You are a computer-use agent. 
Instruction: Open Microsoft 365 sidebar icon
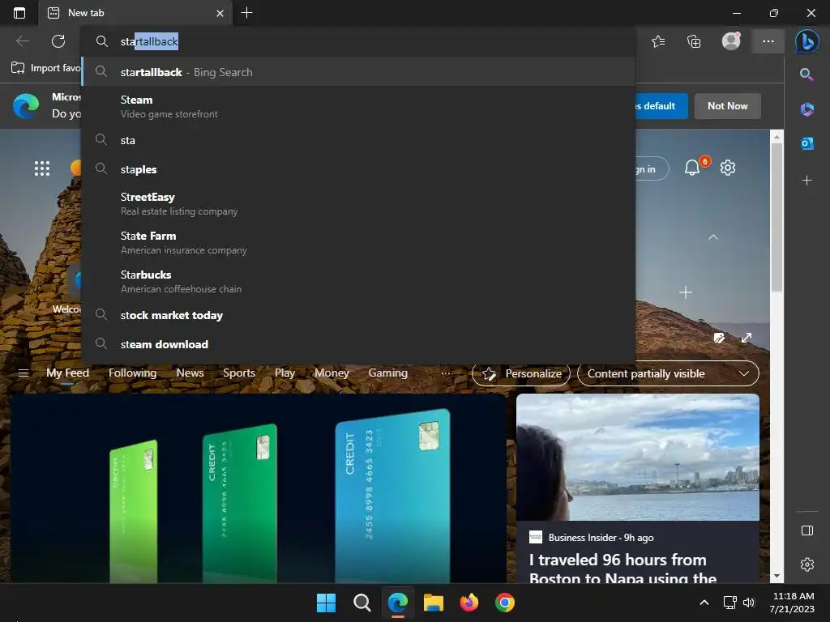coord(806,109)
